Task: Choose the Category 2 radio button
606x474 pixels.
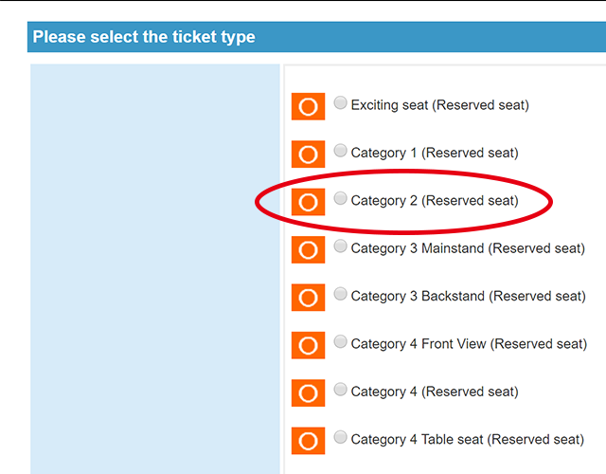Action: pos(341,198)
